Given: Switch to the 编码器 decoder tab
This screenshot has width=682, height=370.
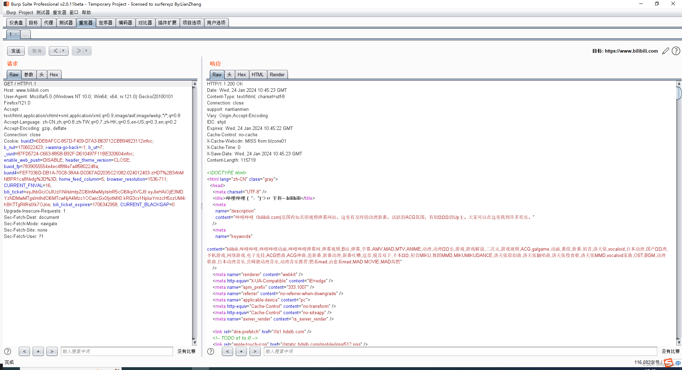Looking at the screenshot, I should pos(125,23).
